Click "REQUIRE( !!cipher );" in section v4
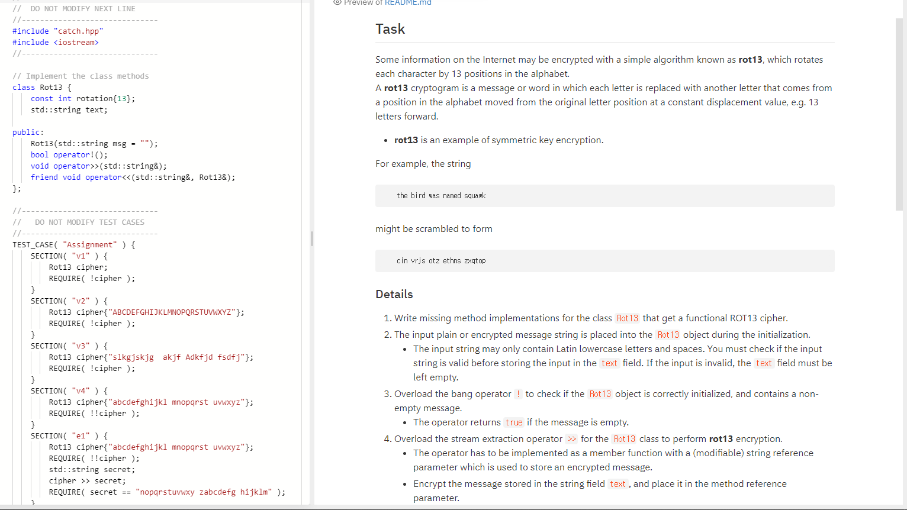 (x=94, y=414)
